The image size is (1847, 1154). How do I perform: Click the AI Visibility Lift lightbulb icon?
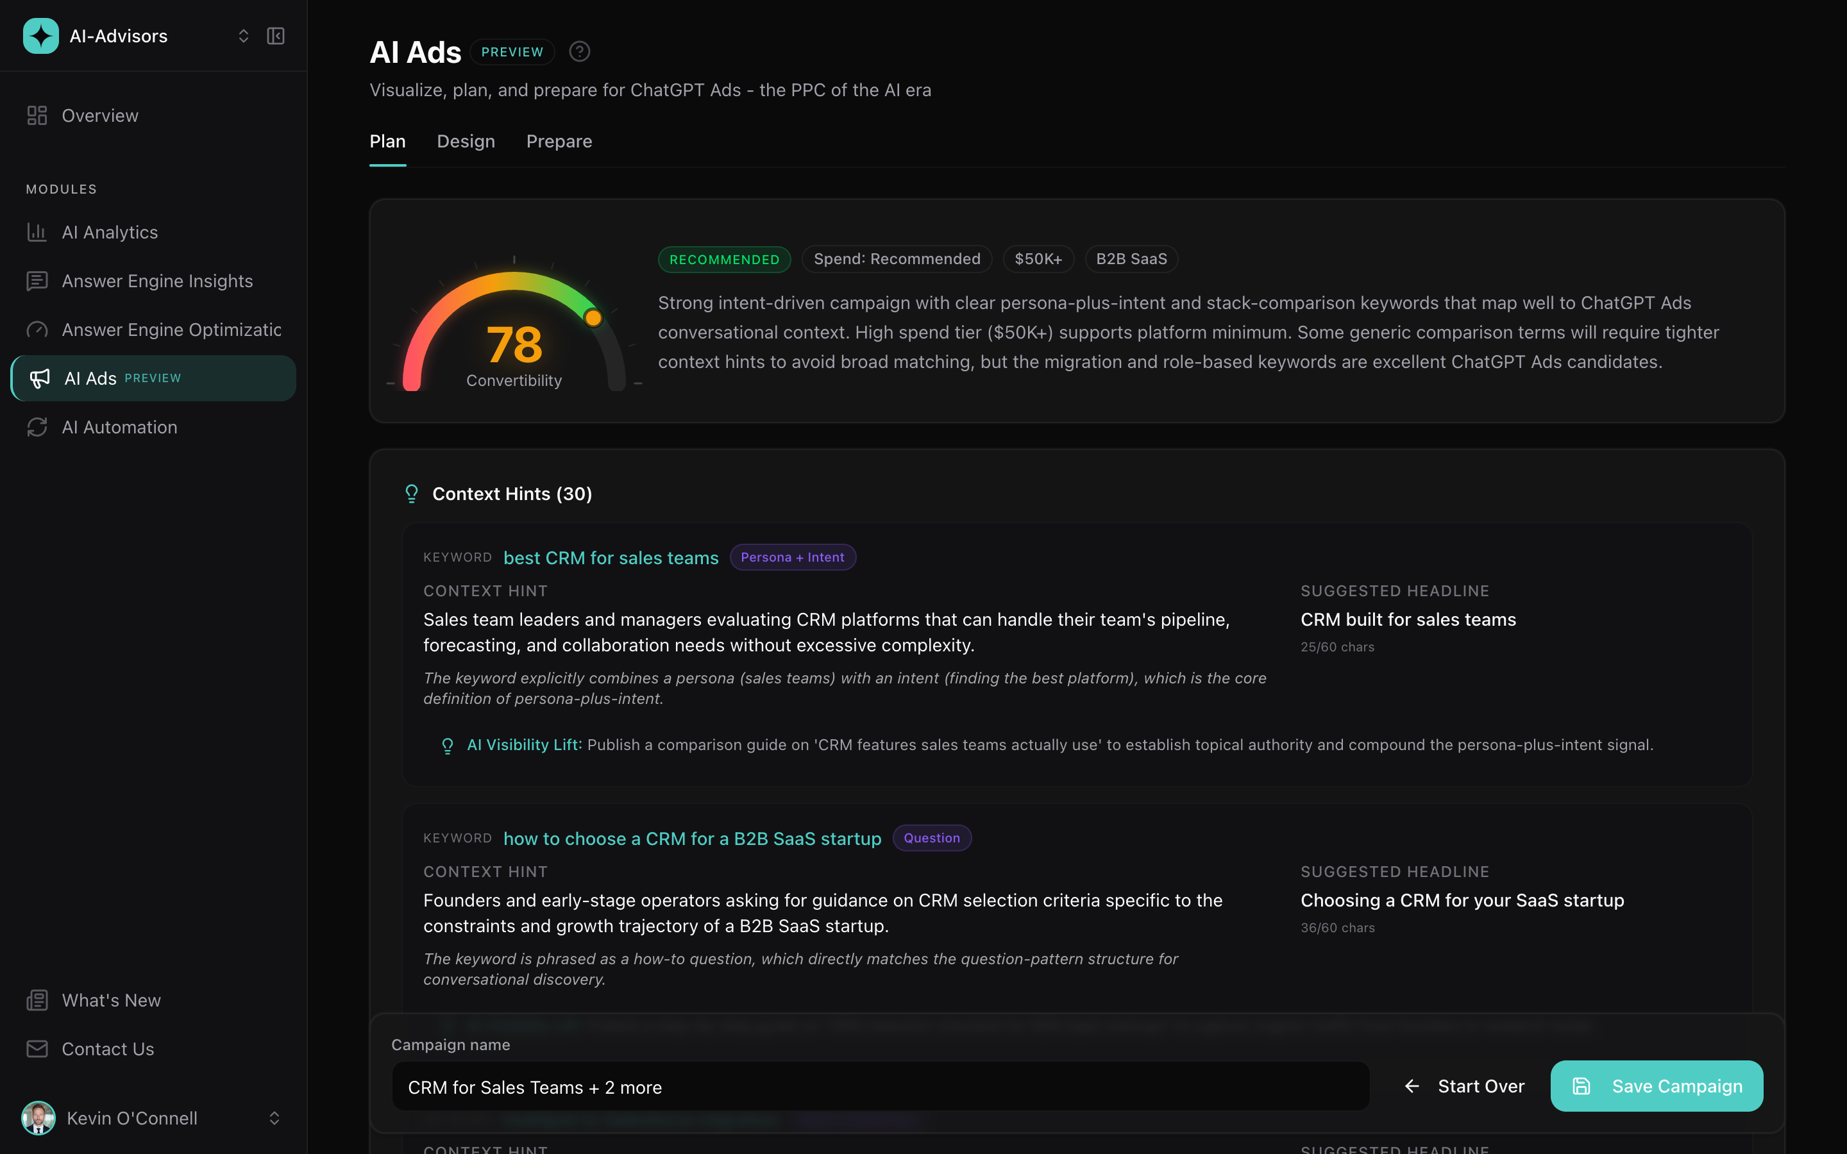pos(448,746)
